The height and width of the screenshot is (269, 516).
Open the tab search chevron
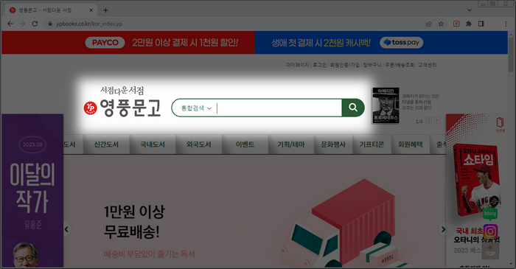click(x=470, y=10)
